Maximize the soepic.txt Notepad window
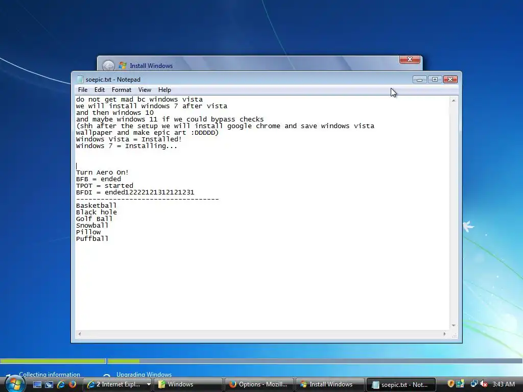Viewport: 523px width, 392px height. click(435, 79)
